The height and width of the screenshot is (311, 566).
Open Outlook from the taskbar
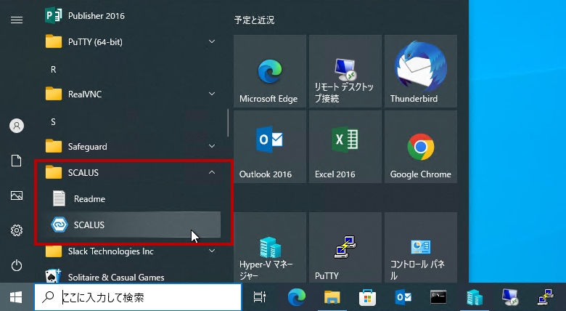point(403,297)
